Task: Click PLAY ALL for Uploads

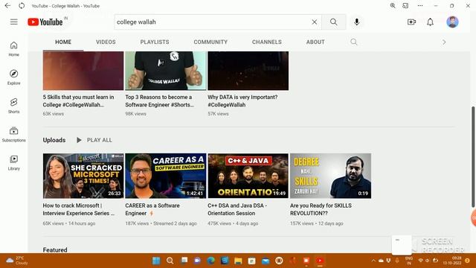Action: (x=94, y=140)
